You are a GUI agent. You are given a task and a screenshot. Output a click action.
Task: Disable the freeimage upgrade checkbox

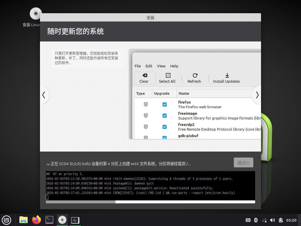pyautogui.click(x=164, y=116)
